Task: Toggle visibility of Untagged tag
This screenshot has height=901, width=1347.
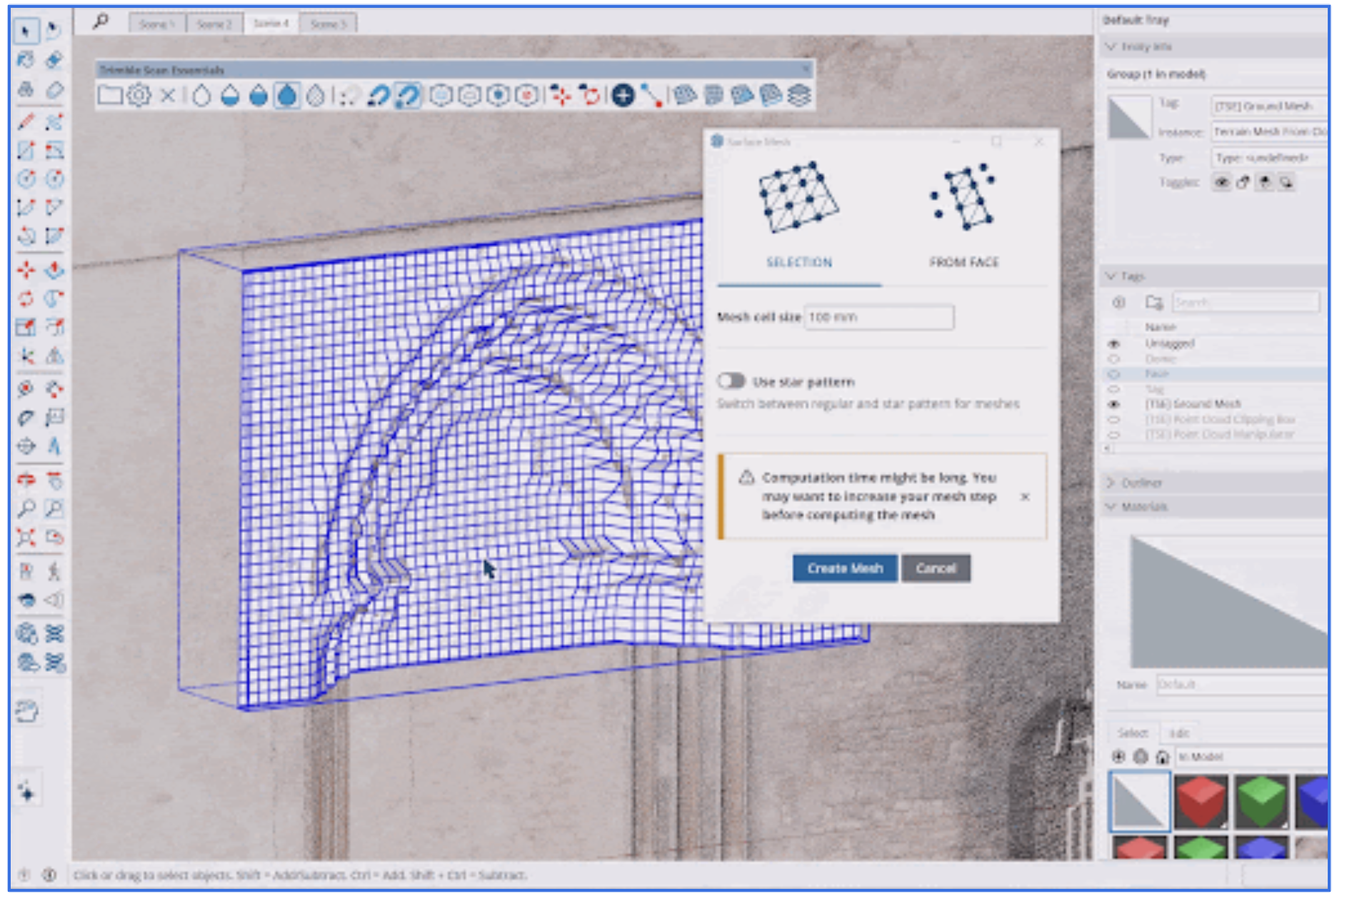Action: coord(1113,343)
